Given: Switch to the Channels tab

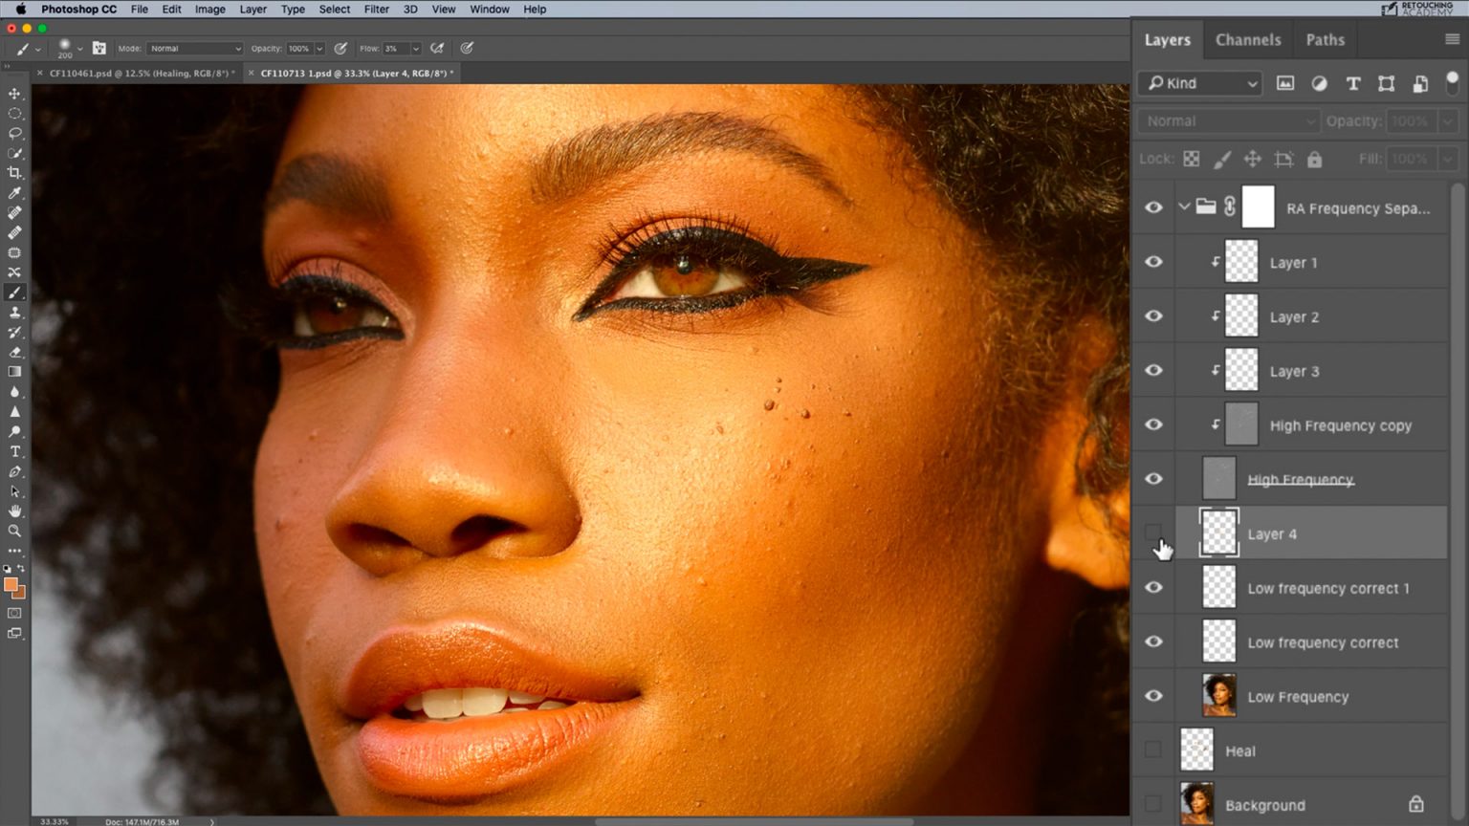Looking at the screenshot, I should pos(1248,40).
